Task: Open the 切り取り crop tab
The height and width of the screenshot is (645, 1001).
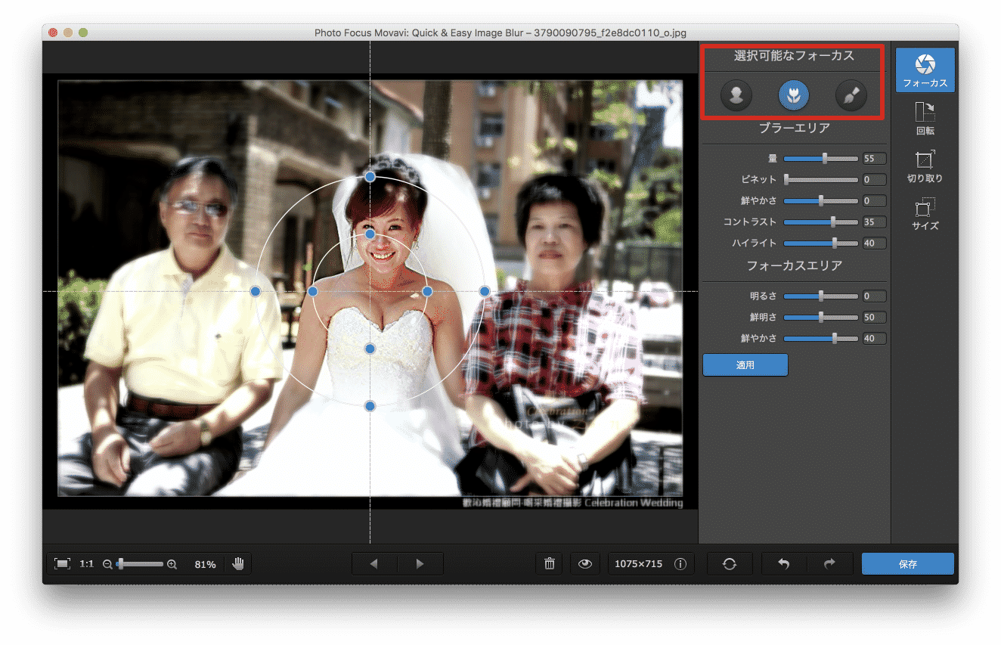Action: [x=925, y=167]
